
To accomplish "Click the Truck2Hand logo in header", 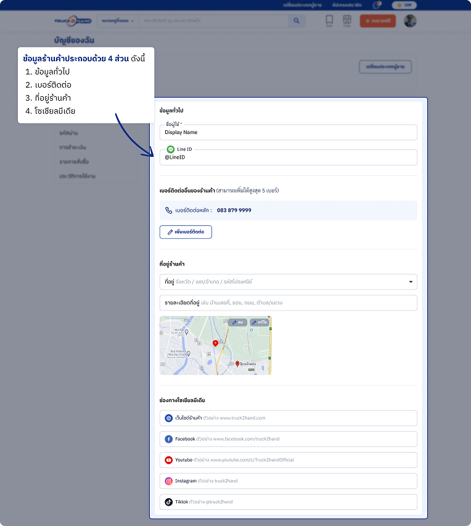I will [x=73, y=20].
